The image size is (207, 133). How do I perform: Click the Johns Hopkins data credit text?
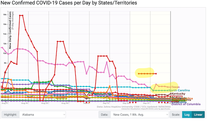(x=134, y=107)
